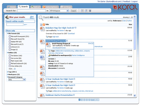Screen dimensions: 141x106
Task: Click go next to search within results
Action: click(x=25, y=25)
